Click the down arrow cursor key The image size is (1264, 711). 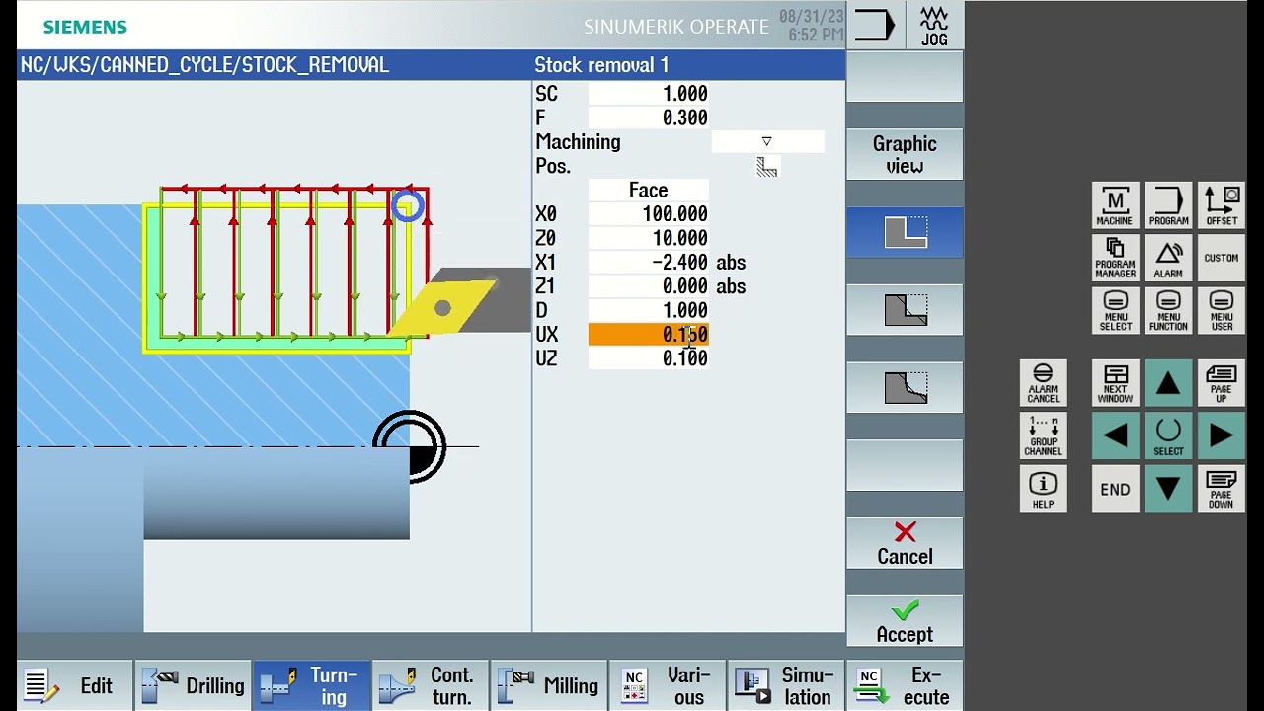(x=1168, y=489)
